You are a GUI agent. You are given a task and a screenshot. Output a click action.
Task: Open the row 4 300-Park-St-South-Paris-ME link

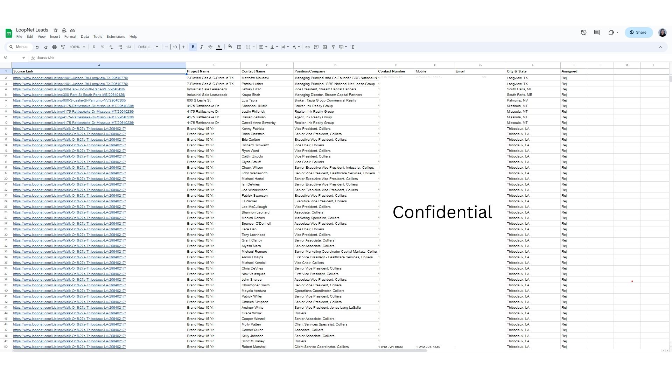[x=69, y=89]
